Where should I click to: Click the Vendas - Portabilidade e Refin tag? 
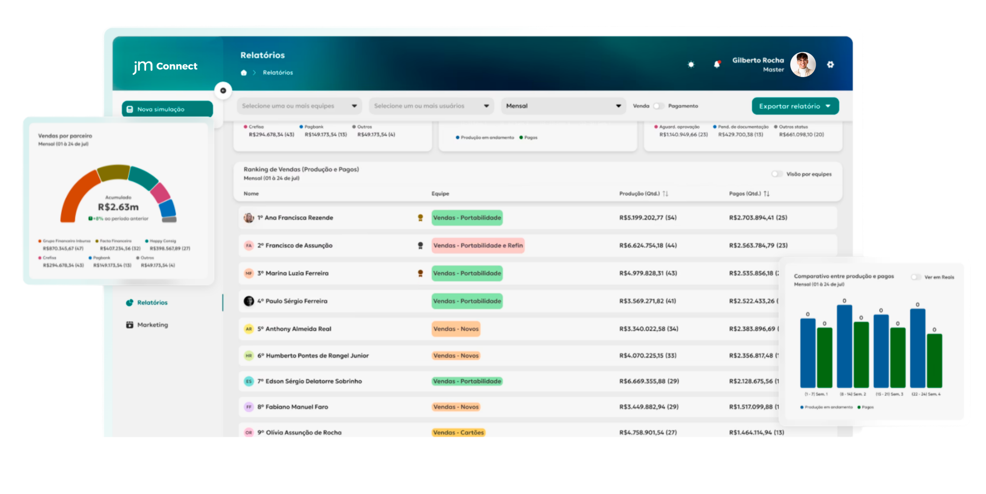[x=478, y=245]
